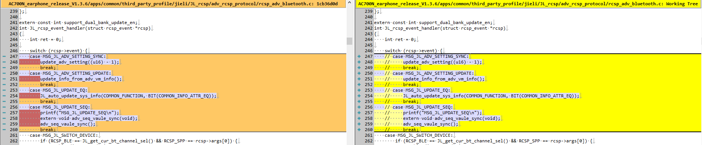Click the minus marker beside left line 249
The width and height of the screenshot is (702, 145).
tap(4, 68)
